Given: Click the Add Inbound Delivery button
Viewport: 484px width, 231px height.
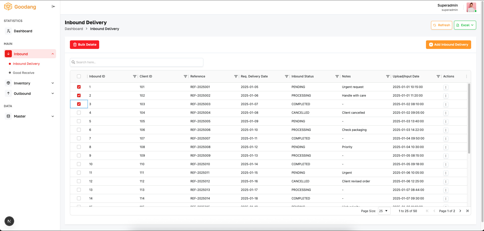Looking at the screenshot, I should click(x=448, y=45).
